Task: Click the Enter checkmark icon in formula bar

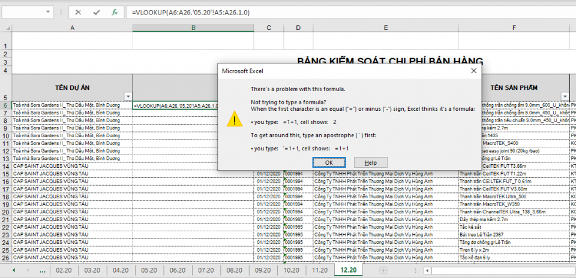Action: tap(96, 12)
